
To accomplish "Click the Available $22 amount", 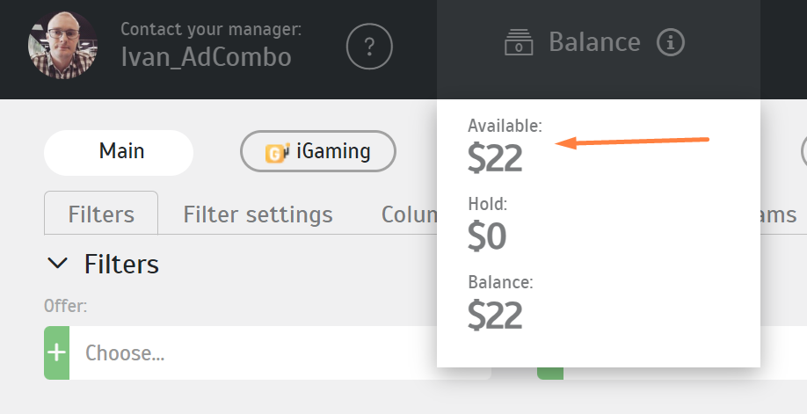I will pos(495,158).
